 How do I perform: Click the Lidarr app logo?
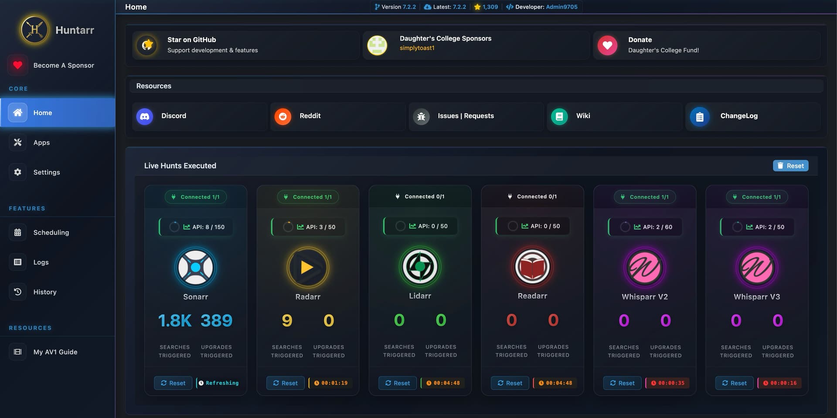420,266
